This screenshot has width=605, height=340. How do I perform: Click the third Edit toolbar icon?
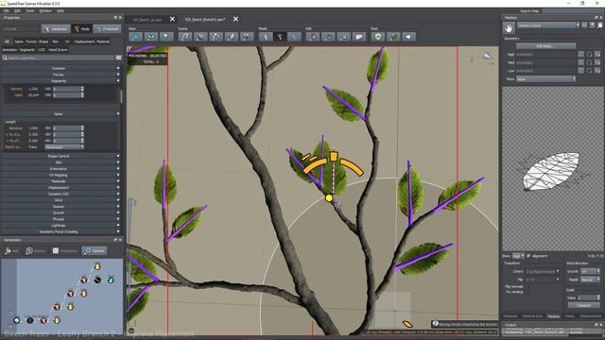343,37
